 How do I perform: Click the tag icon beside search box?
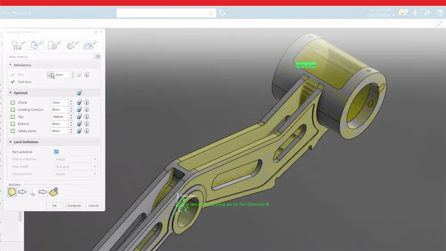tap(222, 13)
